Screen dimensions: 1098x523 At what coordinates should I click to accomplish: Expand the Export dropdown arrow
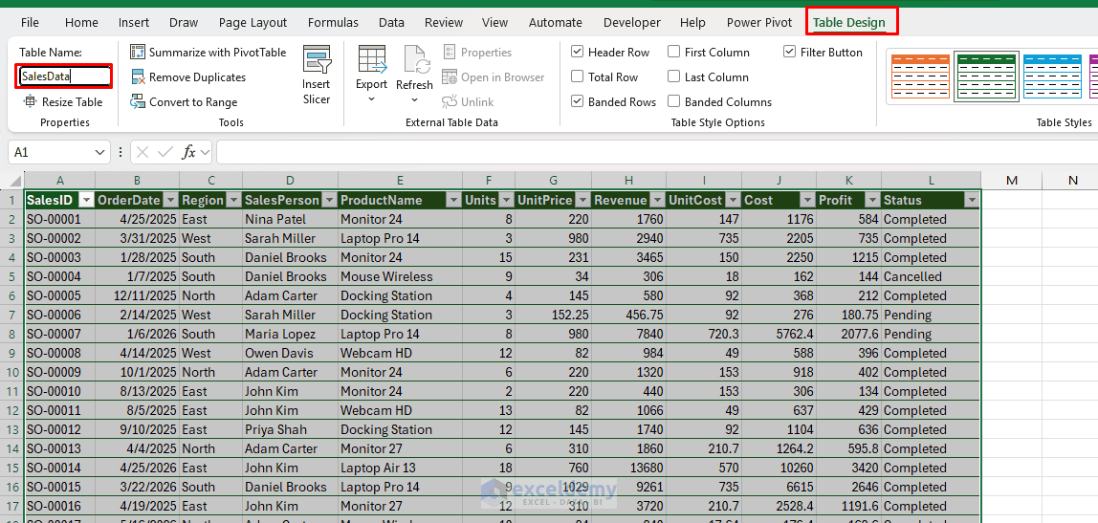coord(372,99)
